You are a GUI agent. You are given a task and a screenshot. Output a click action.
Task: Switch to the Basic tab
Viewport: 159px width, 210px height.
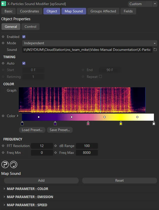(x=9, y=11)
